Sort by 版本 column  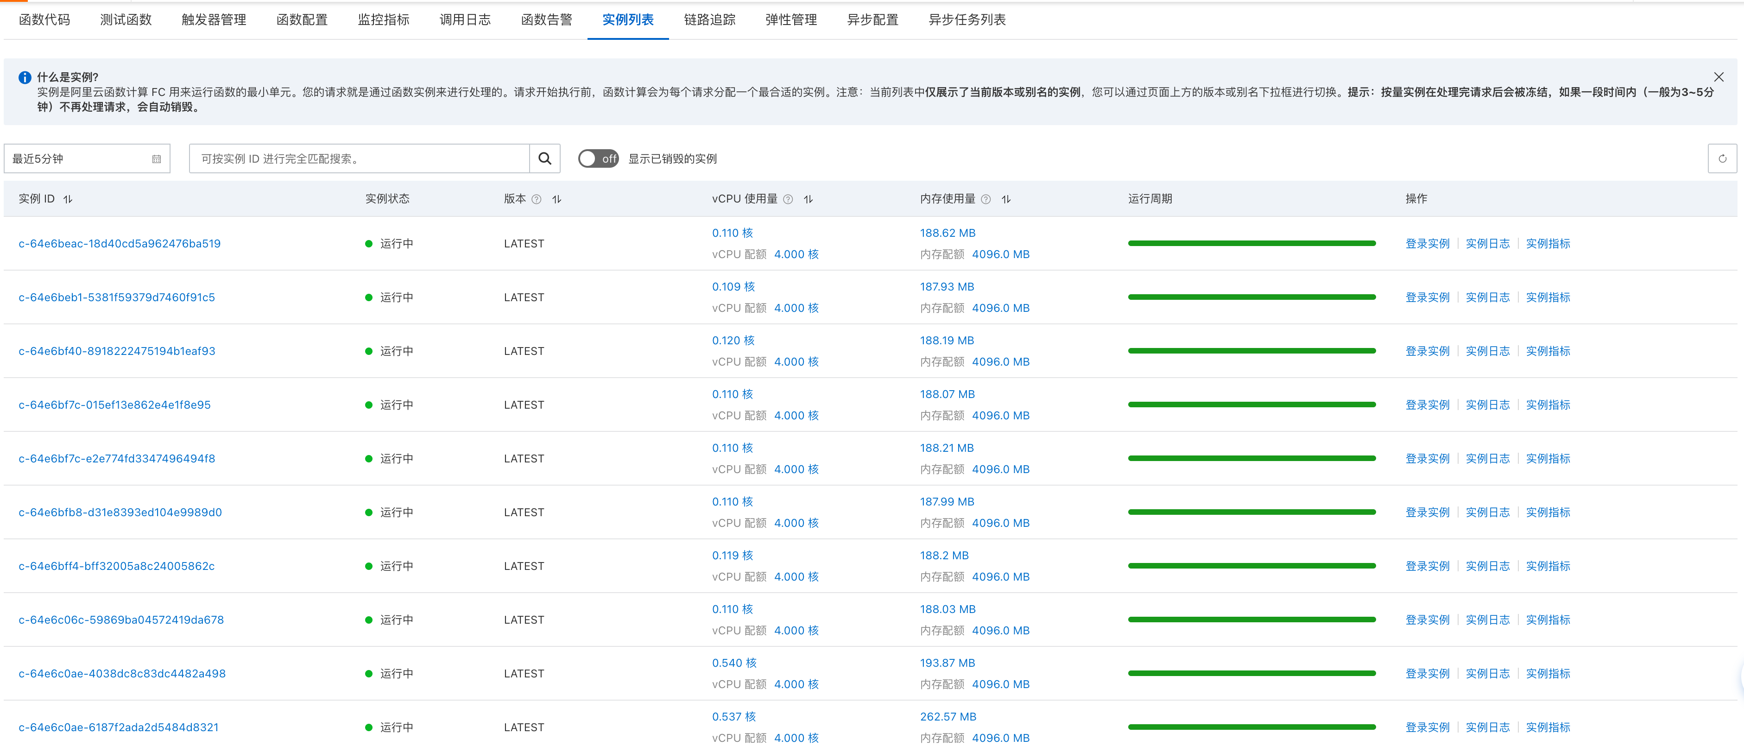[x=556, y=199]
